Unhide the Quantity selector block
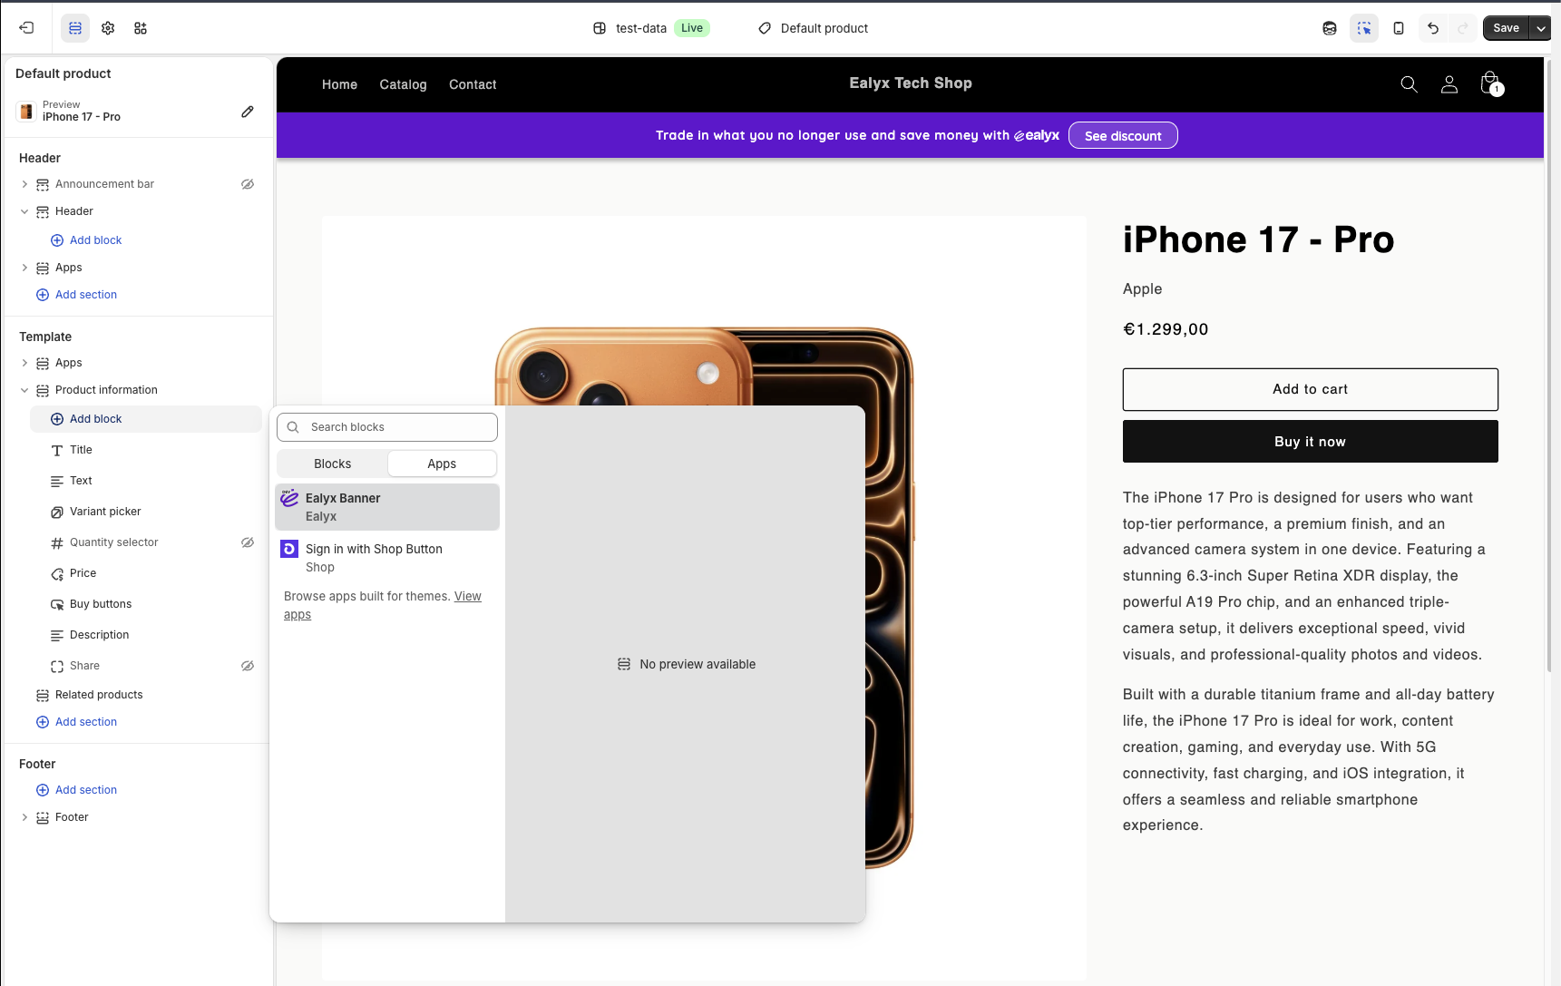This screenshot has width=1561, height=986. pyautogui.click(x=248, y=542)
